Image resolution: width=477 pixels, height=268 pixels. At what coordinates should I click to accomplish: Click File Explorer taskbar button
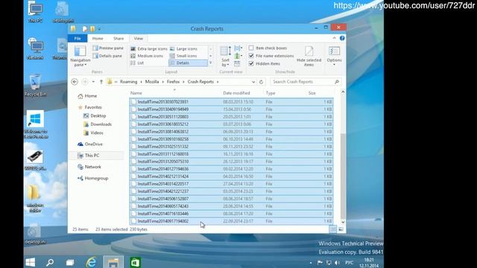point(113,262)
